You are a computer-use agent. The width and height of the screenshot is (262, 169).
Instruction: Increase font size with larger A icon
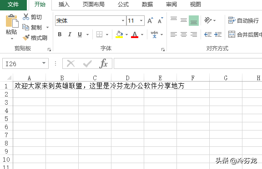150,20
